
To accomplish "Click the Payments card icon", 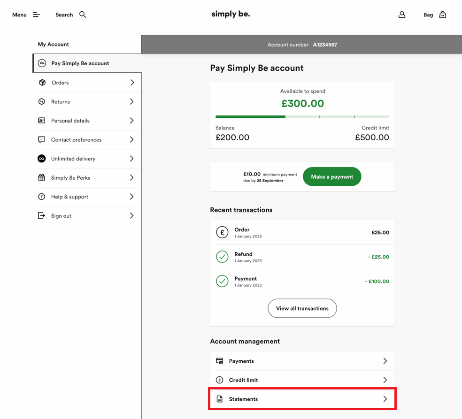I will point(220,361).
